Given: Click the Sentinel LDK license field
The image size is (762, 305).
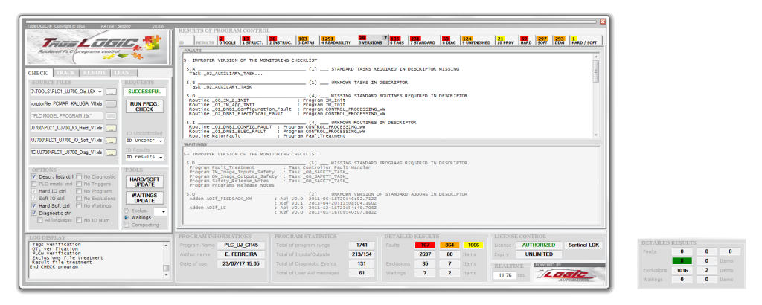Looking at the screenshot, I should coord(584,245).
